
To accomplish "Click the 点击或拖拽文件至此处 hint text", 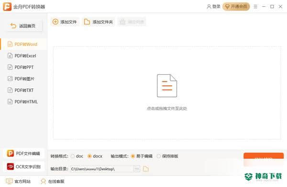I will [167, 108].
